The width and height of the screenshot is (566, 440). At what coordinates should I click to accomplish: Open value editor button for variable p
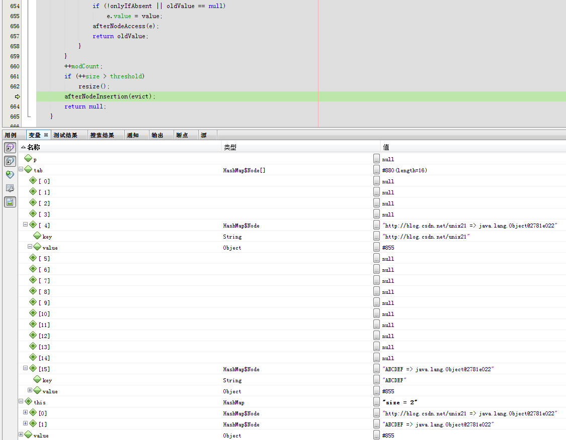pyautogui.click(x=376, y=159)
